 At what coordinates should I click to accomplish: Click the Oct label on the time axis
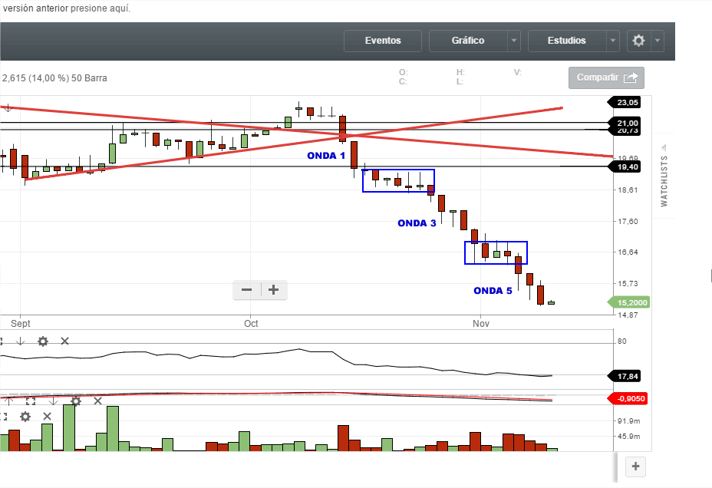point(251,324)
